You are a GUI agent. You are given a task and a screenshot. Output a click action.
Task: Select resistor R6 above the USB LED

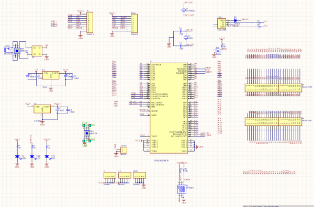point(32,147)
